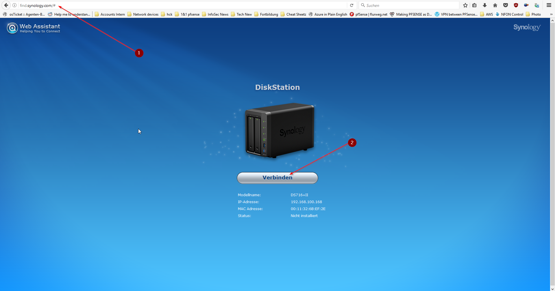Click the DiskStation device image
Screen dimensions: 555x291
279,131
